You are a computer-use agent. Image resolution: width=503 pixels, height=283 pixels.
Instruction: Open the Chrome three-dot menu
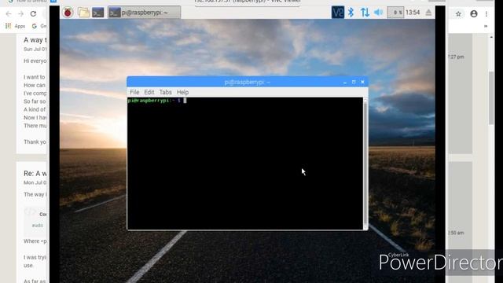click(486, 14)
